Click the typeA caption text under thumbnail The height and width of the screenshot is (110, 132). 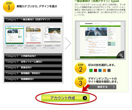pos(14,47)
